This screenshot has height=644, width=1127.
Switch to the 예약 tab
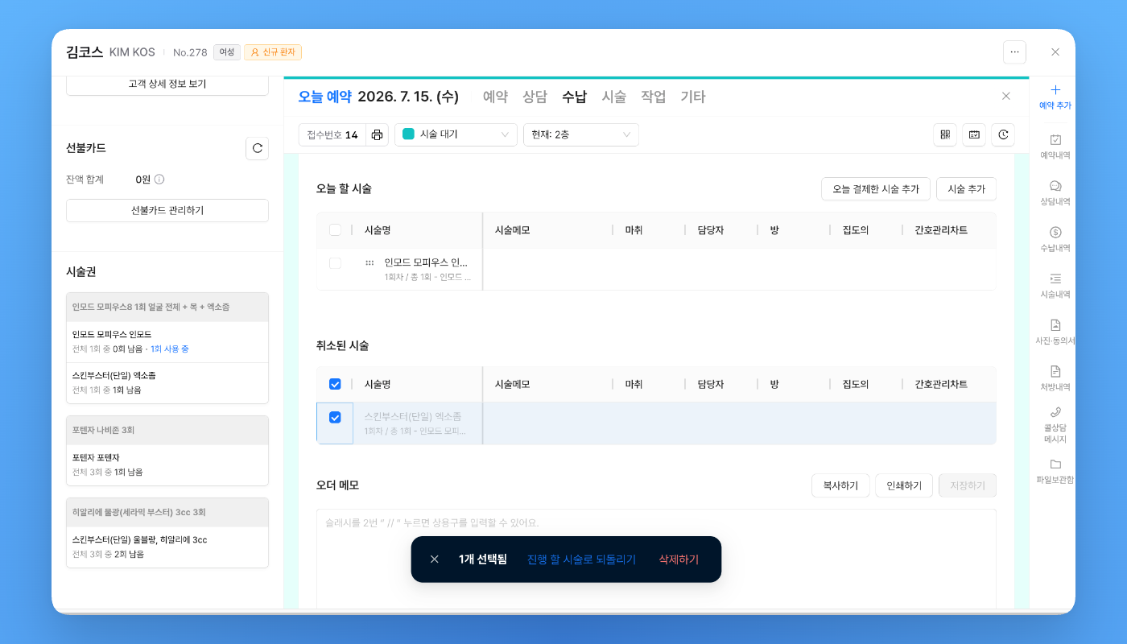point(495,97)
